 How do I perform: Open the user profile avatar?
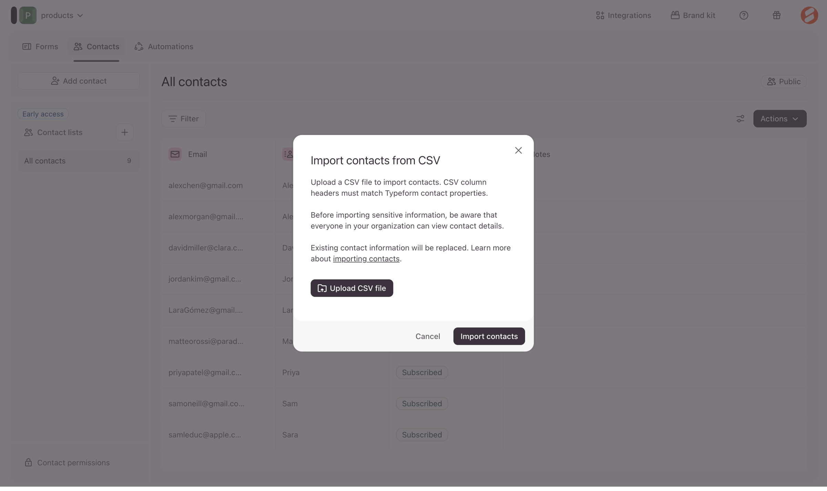coord(809,15)
